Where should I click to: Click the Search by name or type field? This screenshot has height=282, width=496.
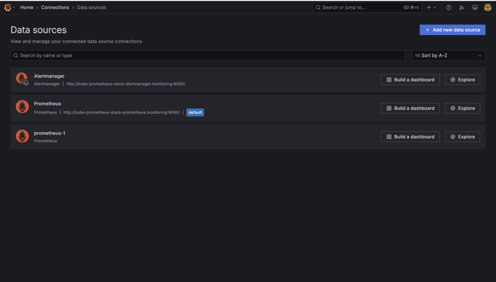coord(208,56)
